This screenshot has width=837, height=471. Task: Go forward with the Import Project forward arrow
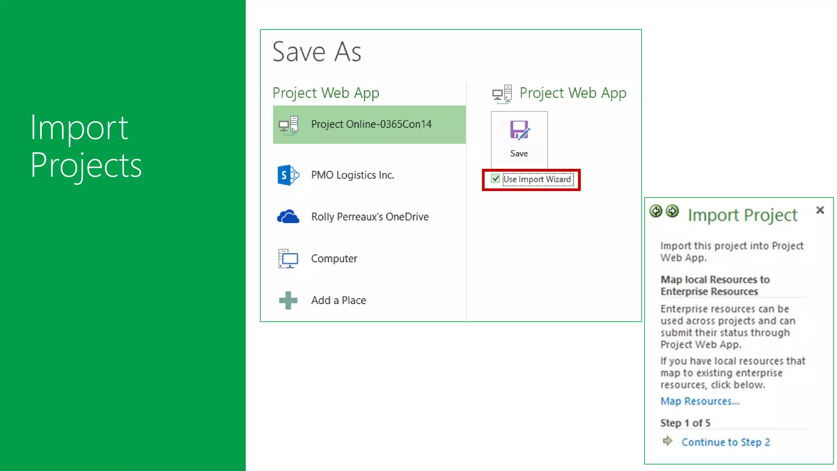(x=672, y=211)
